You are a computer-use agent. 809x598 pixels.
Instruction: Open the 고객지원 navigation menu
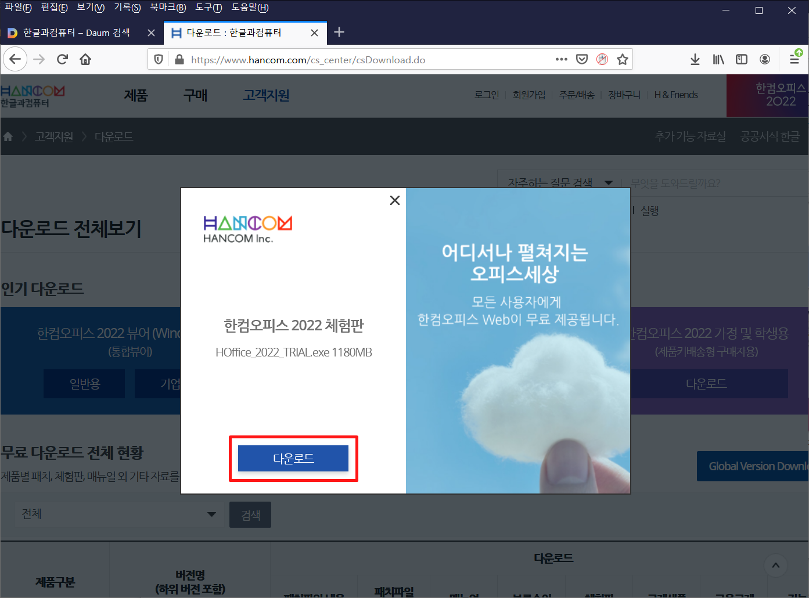coord(267,96)
